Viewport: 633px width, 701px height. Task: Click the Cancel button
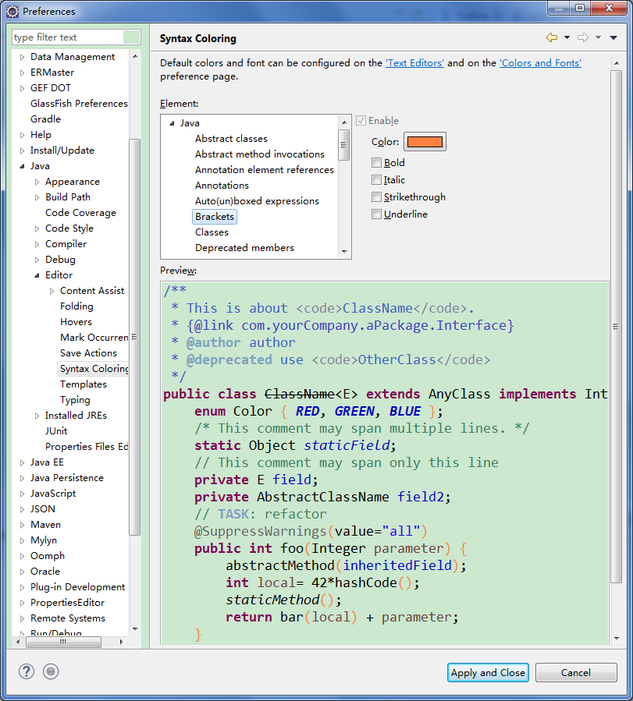click(576, 672)
